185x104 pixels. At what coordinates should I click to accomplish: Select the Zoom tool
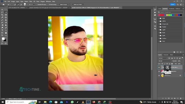pos(2,35)
